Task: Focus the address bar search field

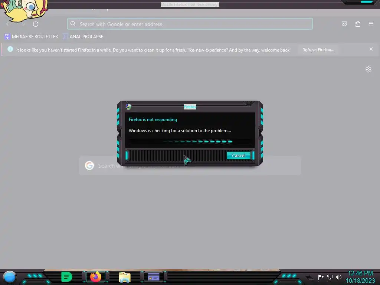Action: point(190,24)
